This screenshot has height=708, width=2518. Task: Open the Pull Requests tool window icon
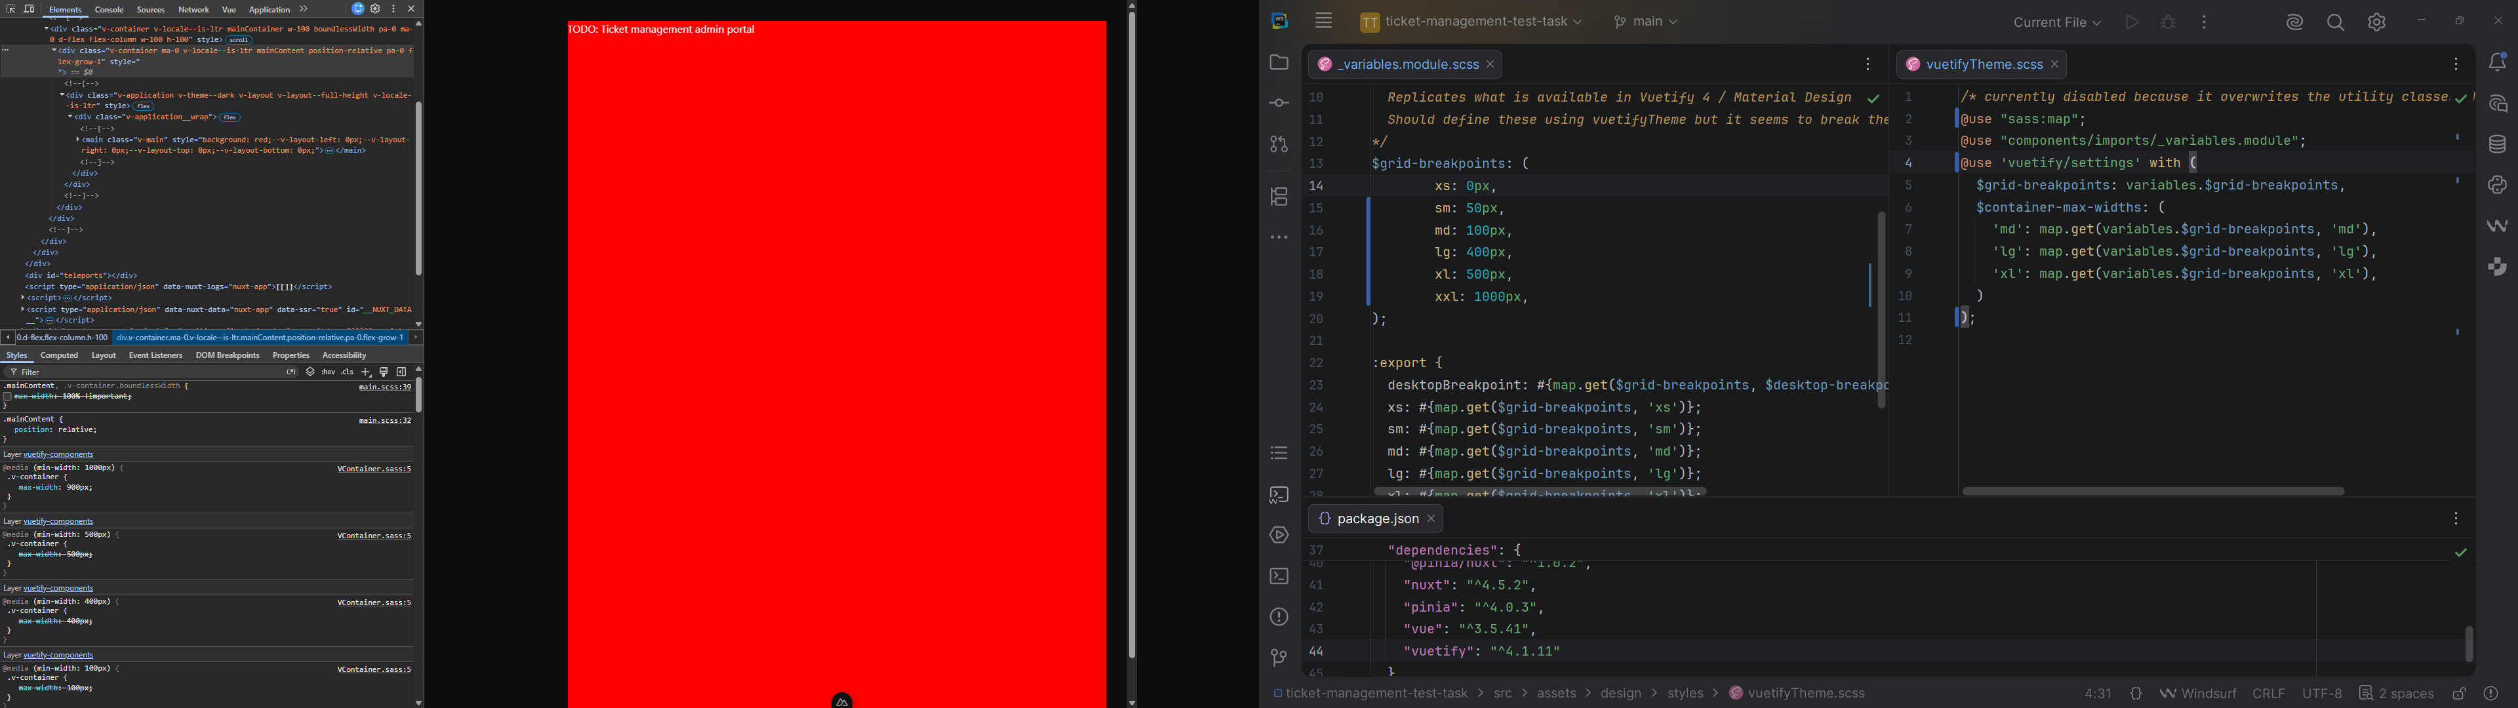[x=1279, y=145]
